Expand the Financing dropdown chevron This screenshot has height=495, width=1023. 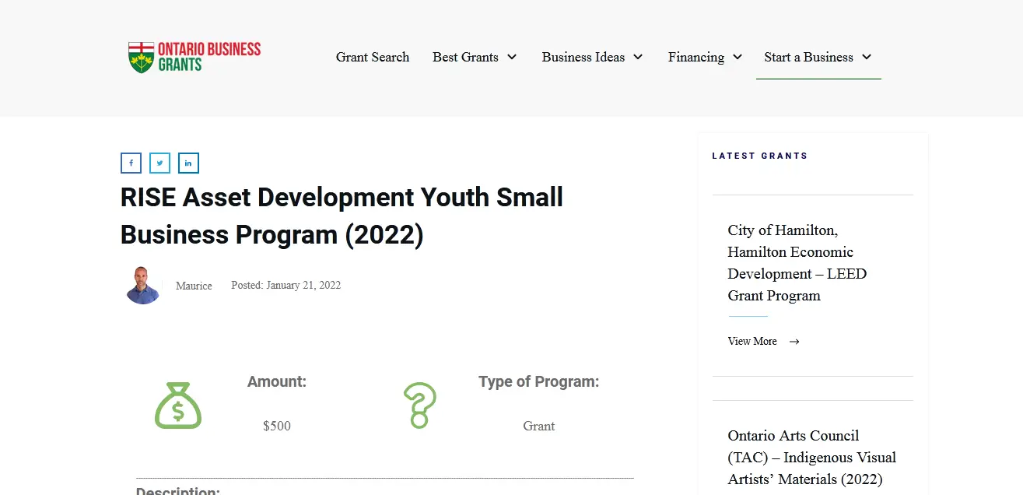[x=737, y=57]
